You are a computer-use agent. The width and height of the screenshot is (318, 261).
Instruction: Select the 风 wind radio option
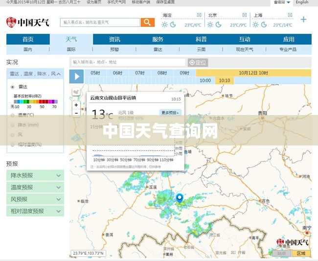[12, 135]
